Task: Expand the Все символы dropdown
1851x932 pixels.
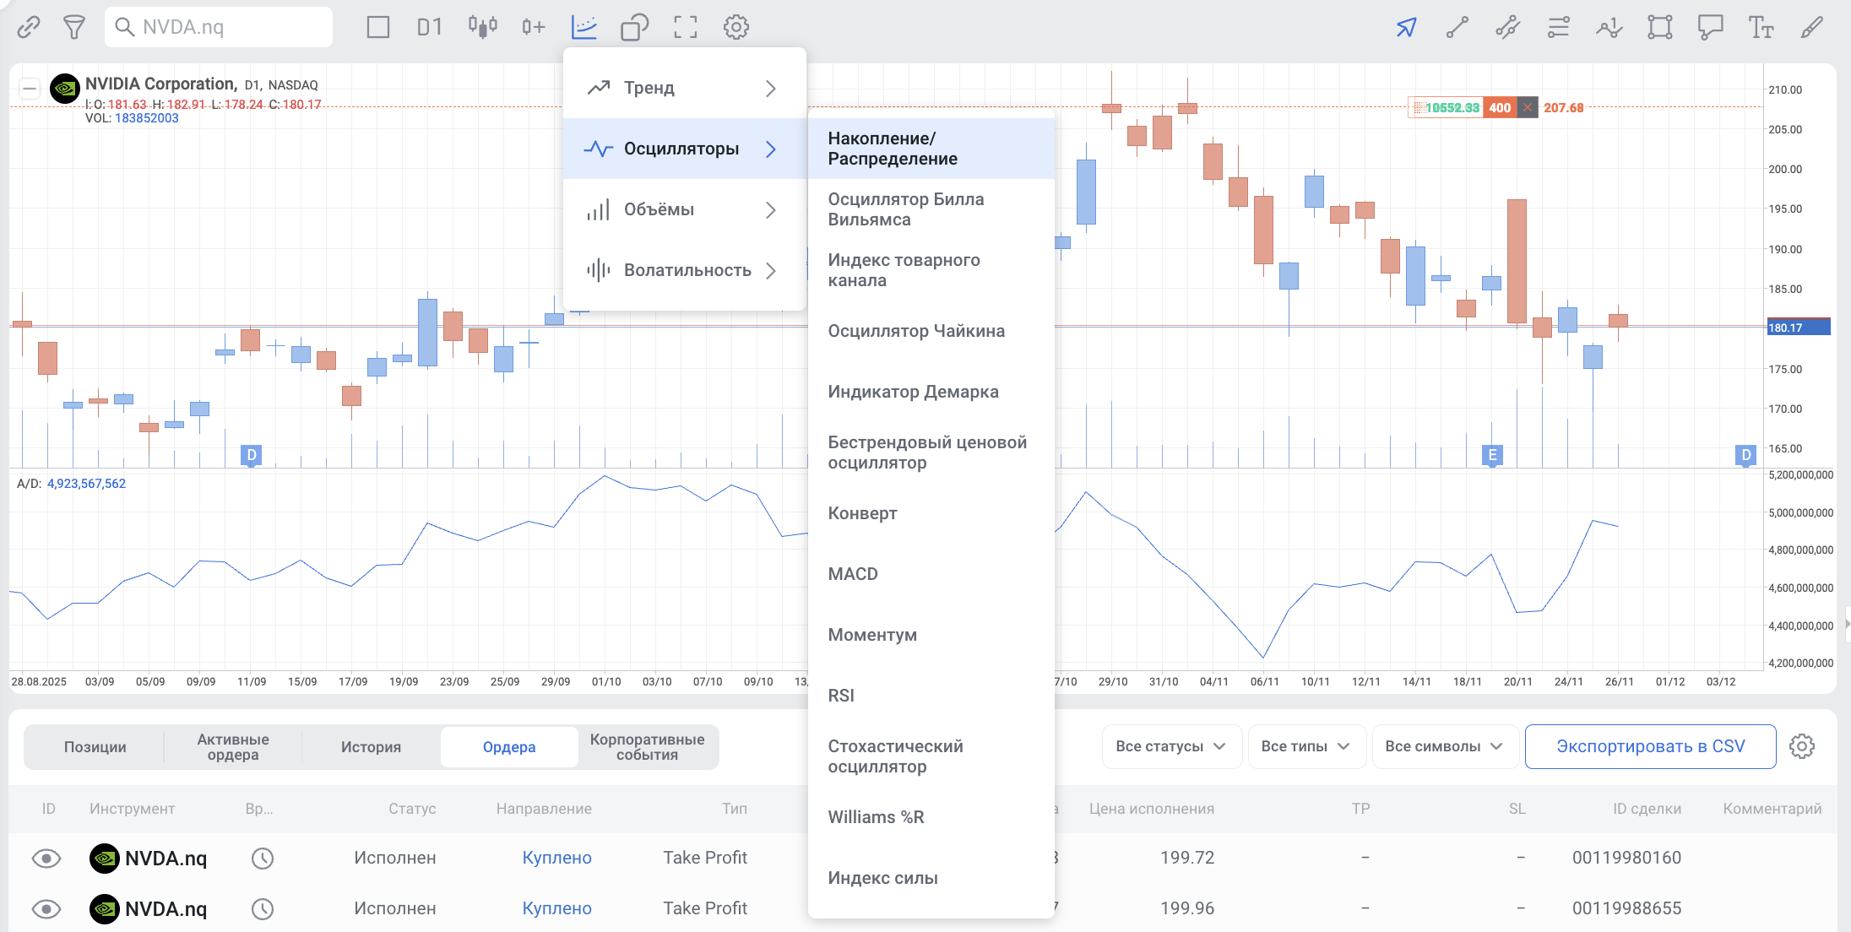Action: click(1444, 746)
